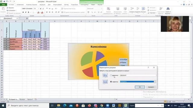Select the Успішність sheet tab

13,99
